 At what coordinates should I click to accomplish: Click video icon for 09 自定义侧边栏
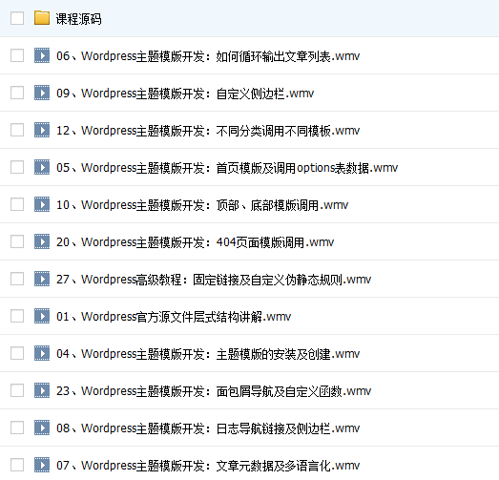click(x=42, y=93)
